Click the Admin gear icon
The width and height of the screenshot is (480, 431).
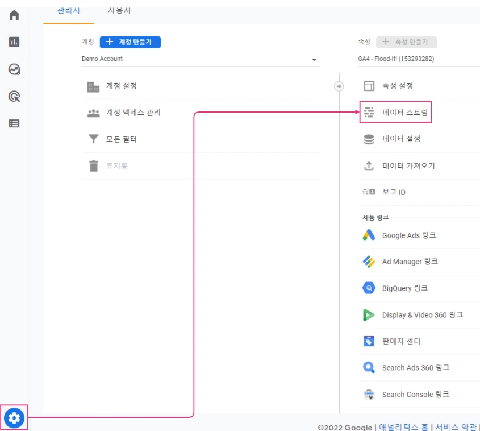14,417
